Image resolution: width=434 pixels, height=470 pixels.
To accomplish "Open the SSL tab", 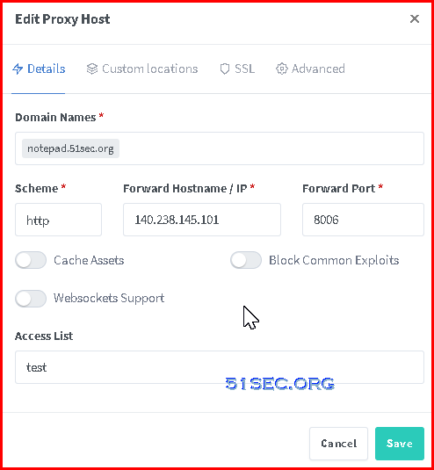I will [x=237, y=69].
